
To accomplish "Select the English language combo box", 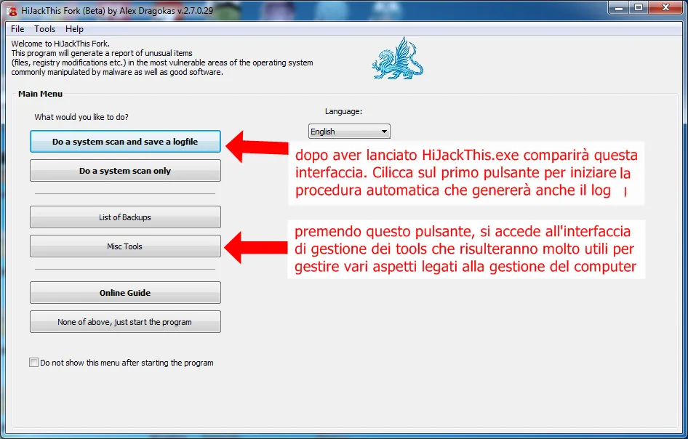I will pos(349,131).
